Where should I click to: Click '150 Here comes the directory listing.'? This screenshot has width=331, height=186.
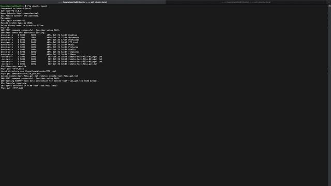pyautogui.click(x=23, y=33)
